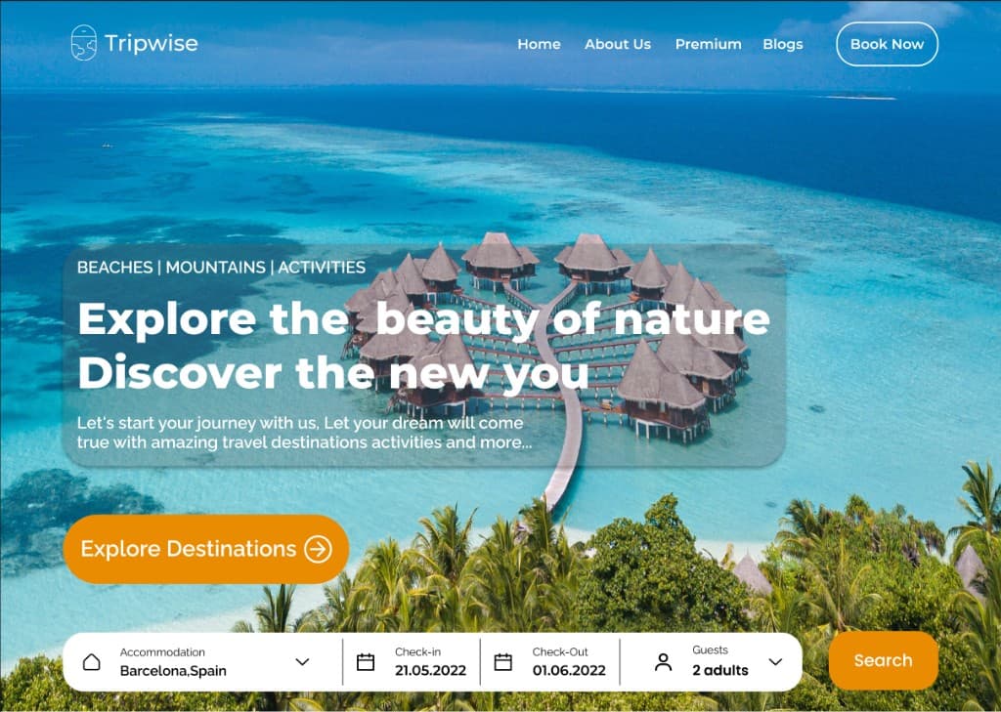Image resolution: width=1001 pixels, height=712 pixels.
Task: Click the Tripwise brand name text
Action: pyautogui.click(x=152, y=43)
